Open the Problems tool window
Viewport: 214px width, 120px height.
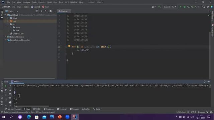(48, 109)
